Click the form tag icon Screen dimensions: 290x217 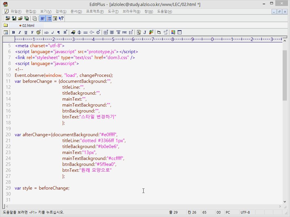click(x=159, y=32)
